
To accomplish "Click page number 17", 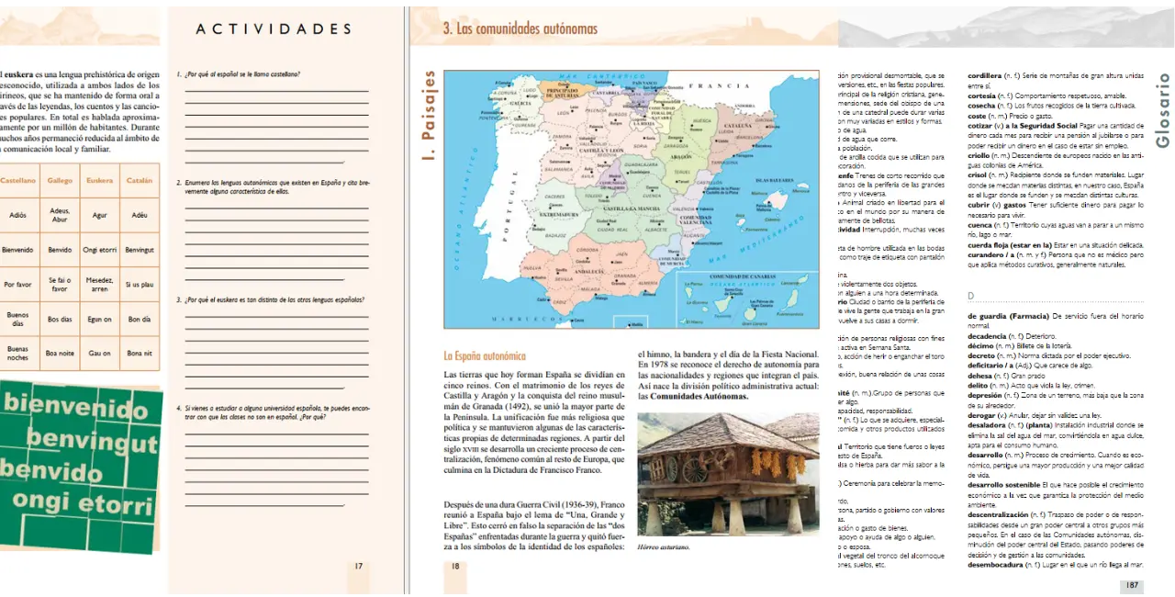I will click(x=359, y=566).
